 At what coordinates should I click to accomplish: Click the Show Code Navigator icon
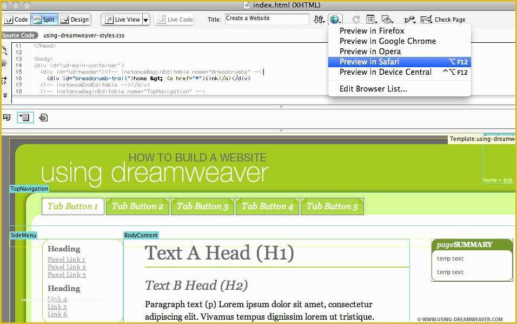(4, 63)
